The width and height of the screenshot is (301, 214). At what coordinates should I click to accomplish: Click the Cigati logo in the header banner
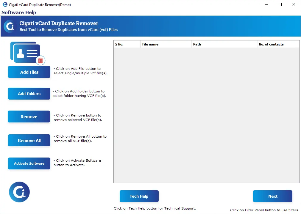[9, 26]
